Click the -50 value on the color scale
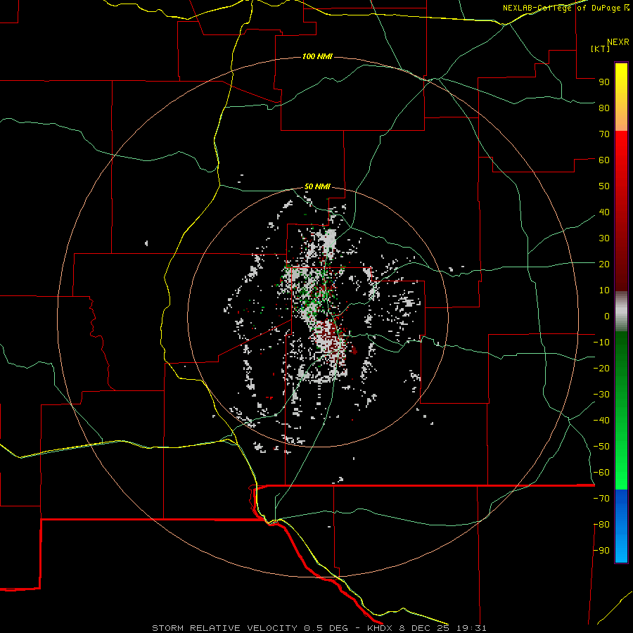This screenshot has height=633, width=633. tap(601, 447)
